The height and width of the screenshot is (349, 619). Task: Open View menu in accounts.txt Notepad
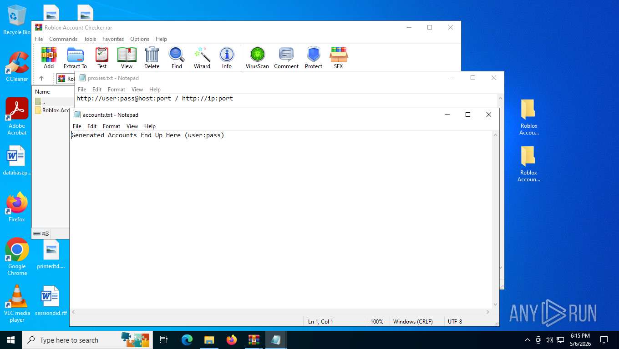(132, 126)
